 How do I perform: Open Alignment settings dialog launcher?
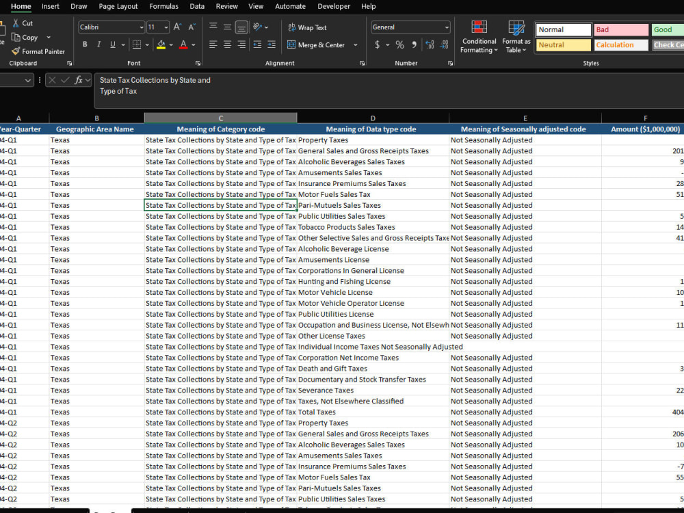[362, 63]
